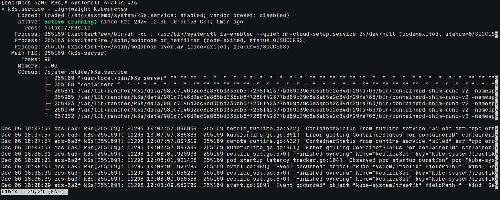Click the "lines 1-29/29 (END)" pager status

(34, 192)
